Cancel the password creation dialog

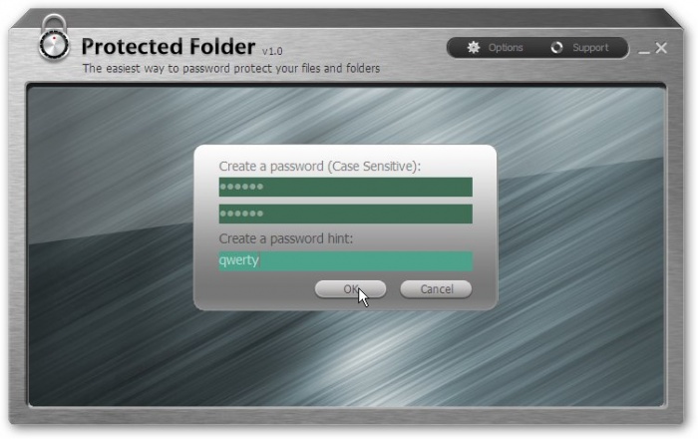coord(436,289)
